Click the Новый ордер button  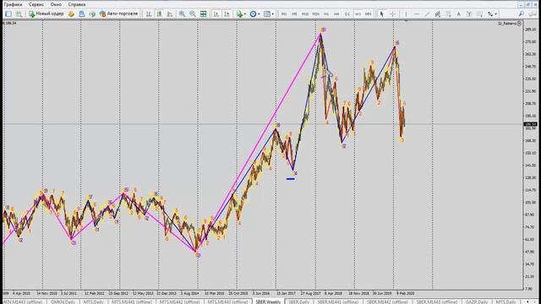point(46,14)
